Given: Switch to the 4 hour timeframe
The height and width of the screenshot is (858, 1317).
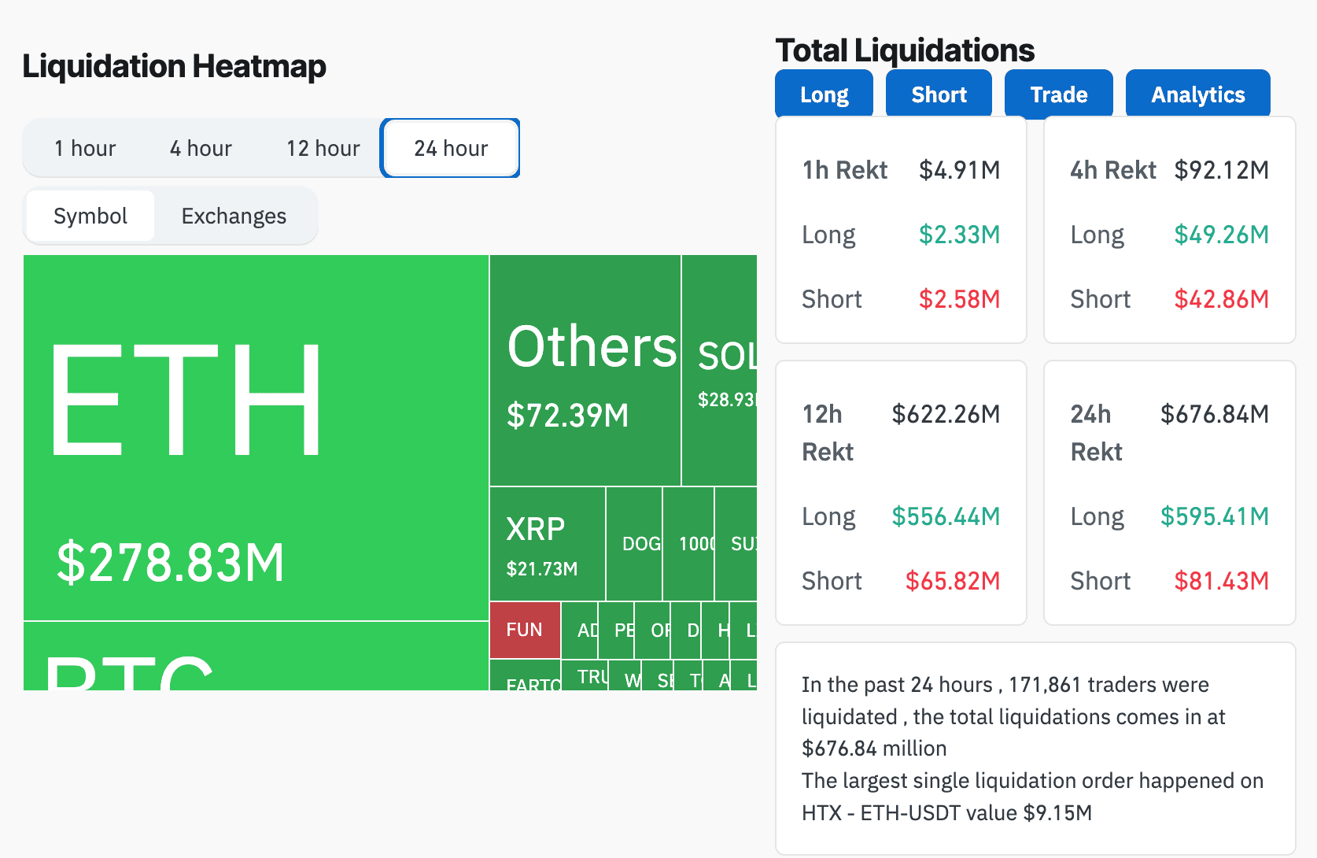Looking at the screenshot, I should click(x=201, y=148).
